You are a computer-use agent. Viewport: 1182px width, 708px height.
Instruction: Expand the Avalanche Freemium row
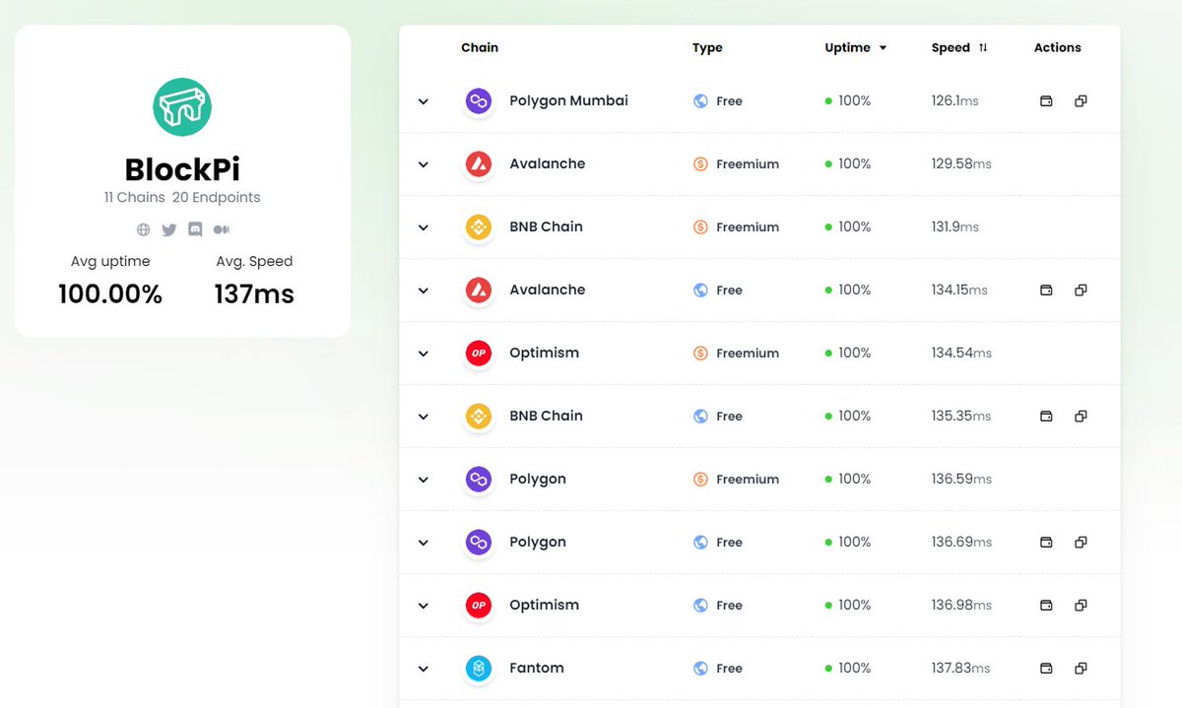(424, 164)
